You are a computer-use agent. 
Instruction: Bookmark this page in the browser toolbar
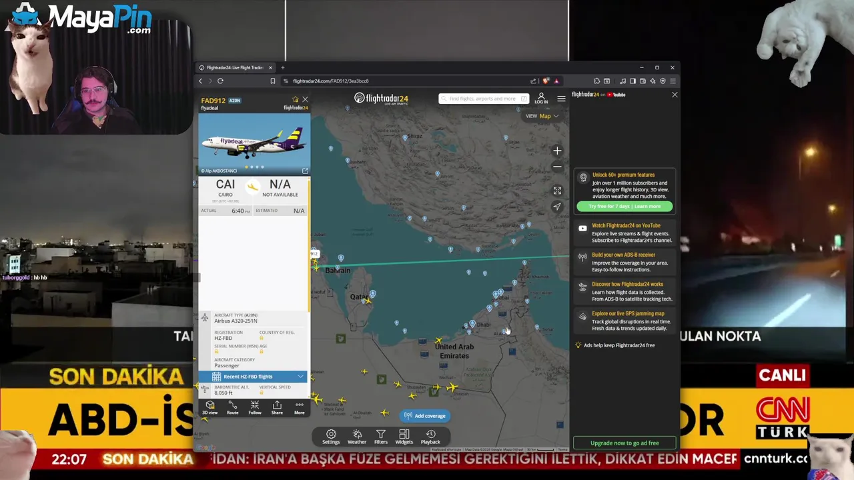click(x=272, y=81)
